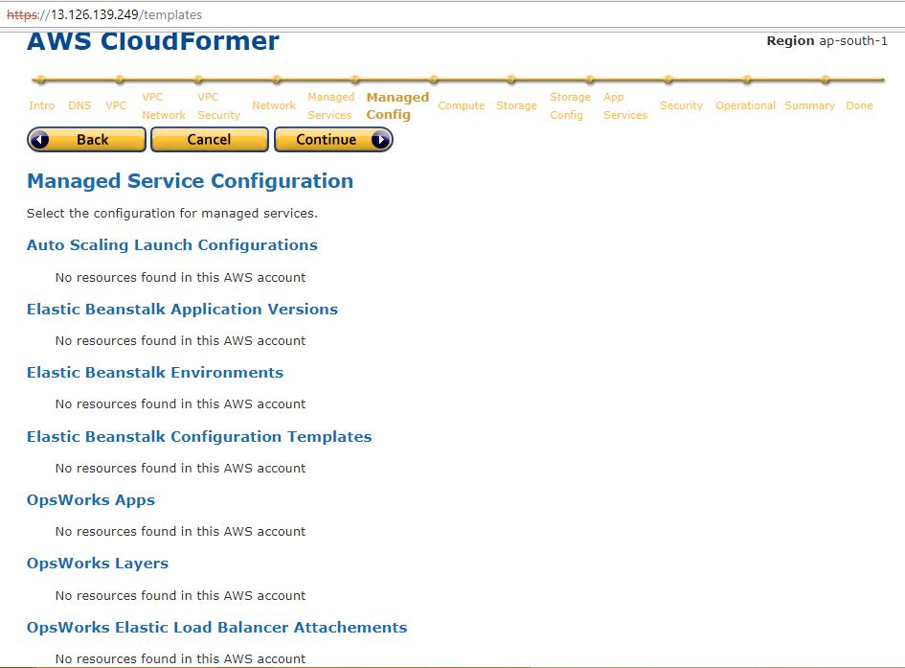This screenshot has width=905, height=668.
Task: Click the Security step marker dot
Action: [x=668, y=80]
